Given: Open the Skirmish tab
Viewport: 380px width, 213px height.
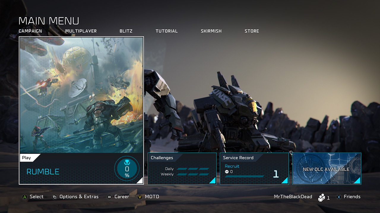Looking at the screenshot, I should pyautogui.click(x=211, y=31).
